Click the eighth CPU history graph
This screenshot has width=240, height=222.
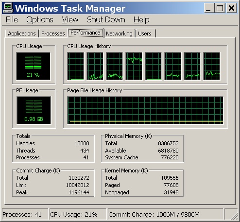(212, 66)
